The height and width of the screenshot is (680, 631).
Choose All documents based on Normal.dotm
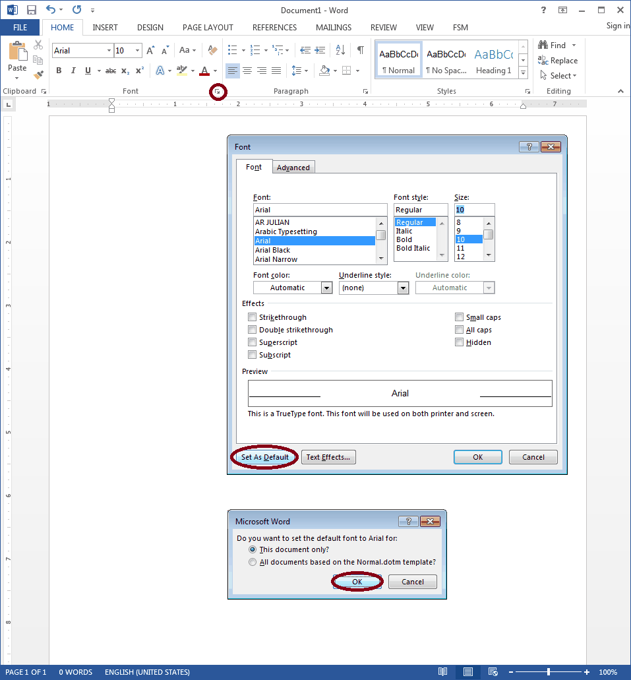pyautogui.click(x=253, y=562)
